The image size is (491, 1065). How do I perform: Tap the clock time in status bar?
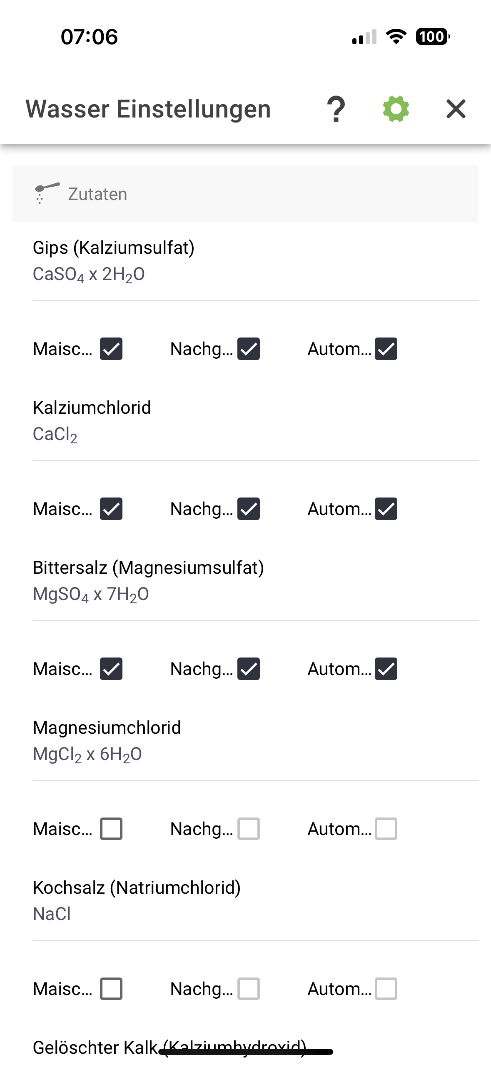(89, 37)
